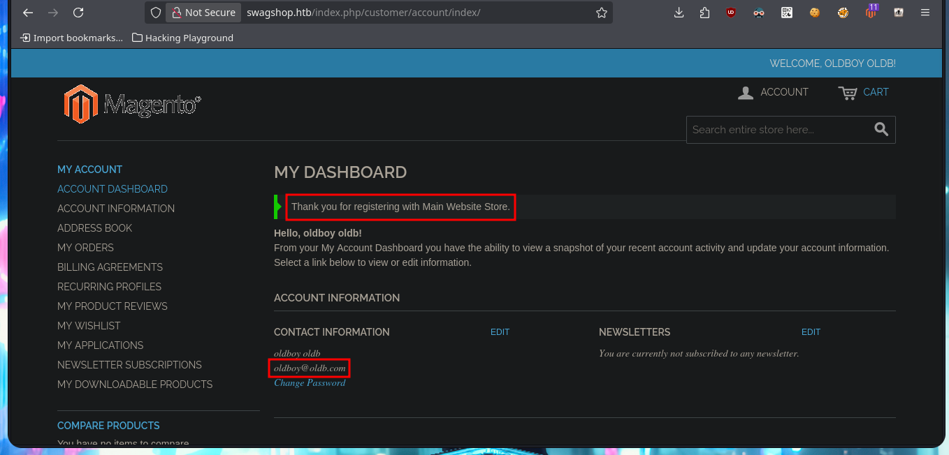949x455 pixels.
Task: Open the cookie extension
Action: point(815,13)
